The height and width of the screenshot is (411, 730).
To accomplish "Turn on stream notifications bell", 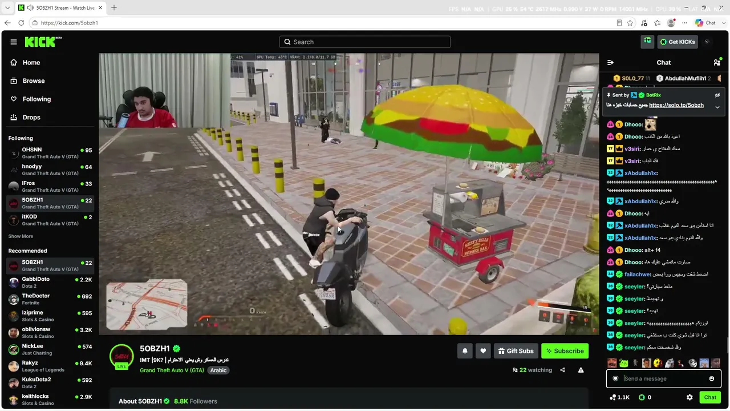I will coord(465,351).
